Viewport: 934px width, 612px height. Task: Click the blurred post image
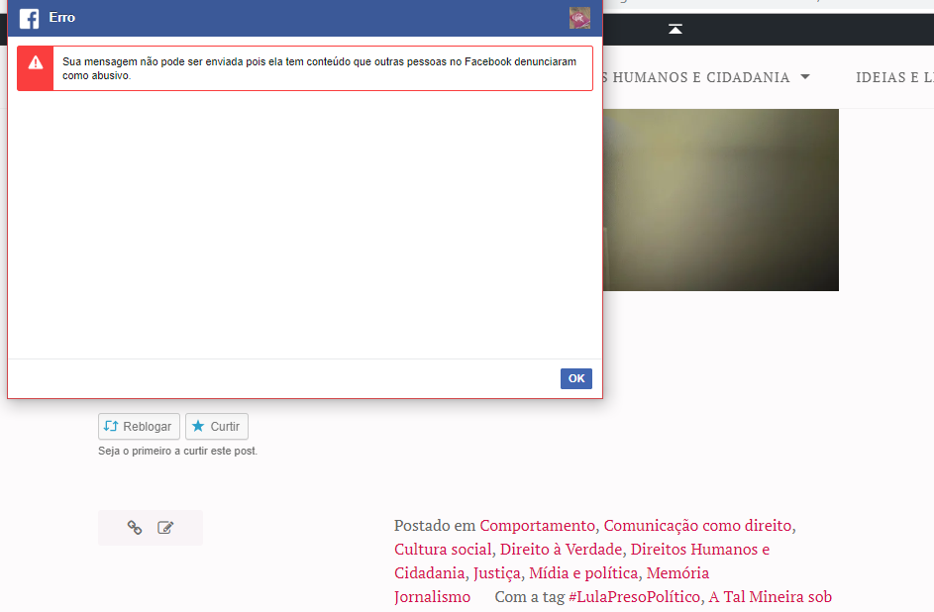tap(720, 200)
